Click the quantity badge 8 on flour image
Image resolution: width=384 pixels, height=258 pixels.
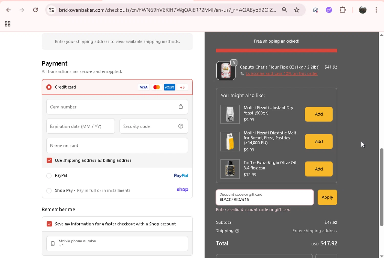pyautogui.click(x=234, y=63)
